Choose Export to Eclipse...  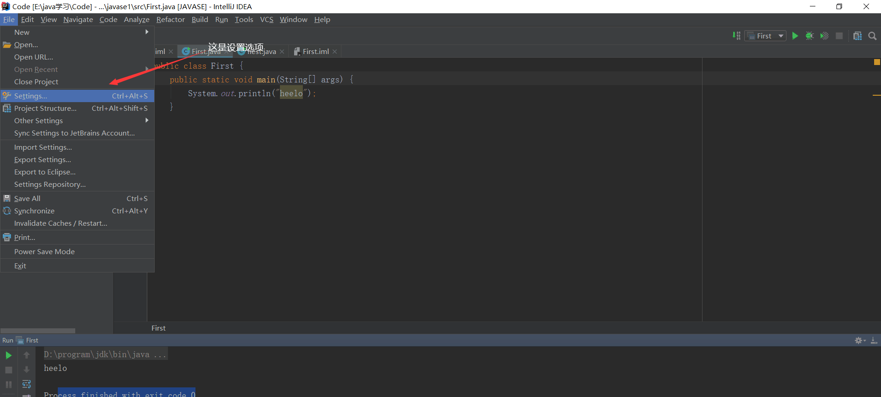77,172
